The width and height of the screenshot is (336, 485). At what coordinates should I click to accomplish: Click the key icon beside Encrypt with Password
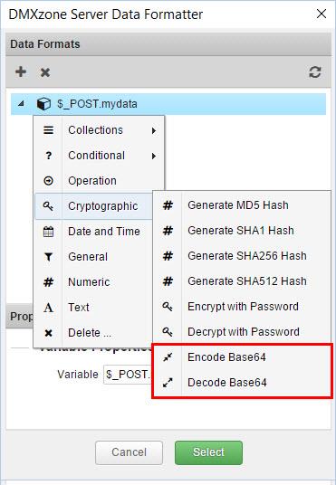(168, 307)
